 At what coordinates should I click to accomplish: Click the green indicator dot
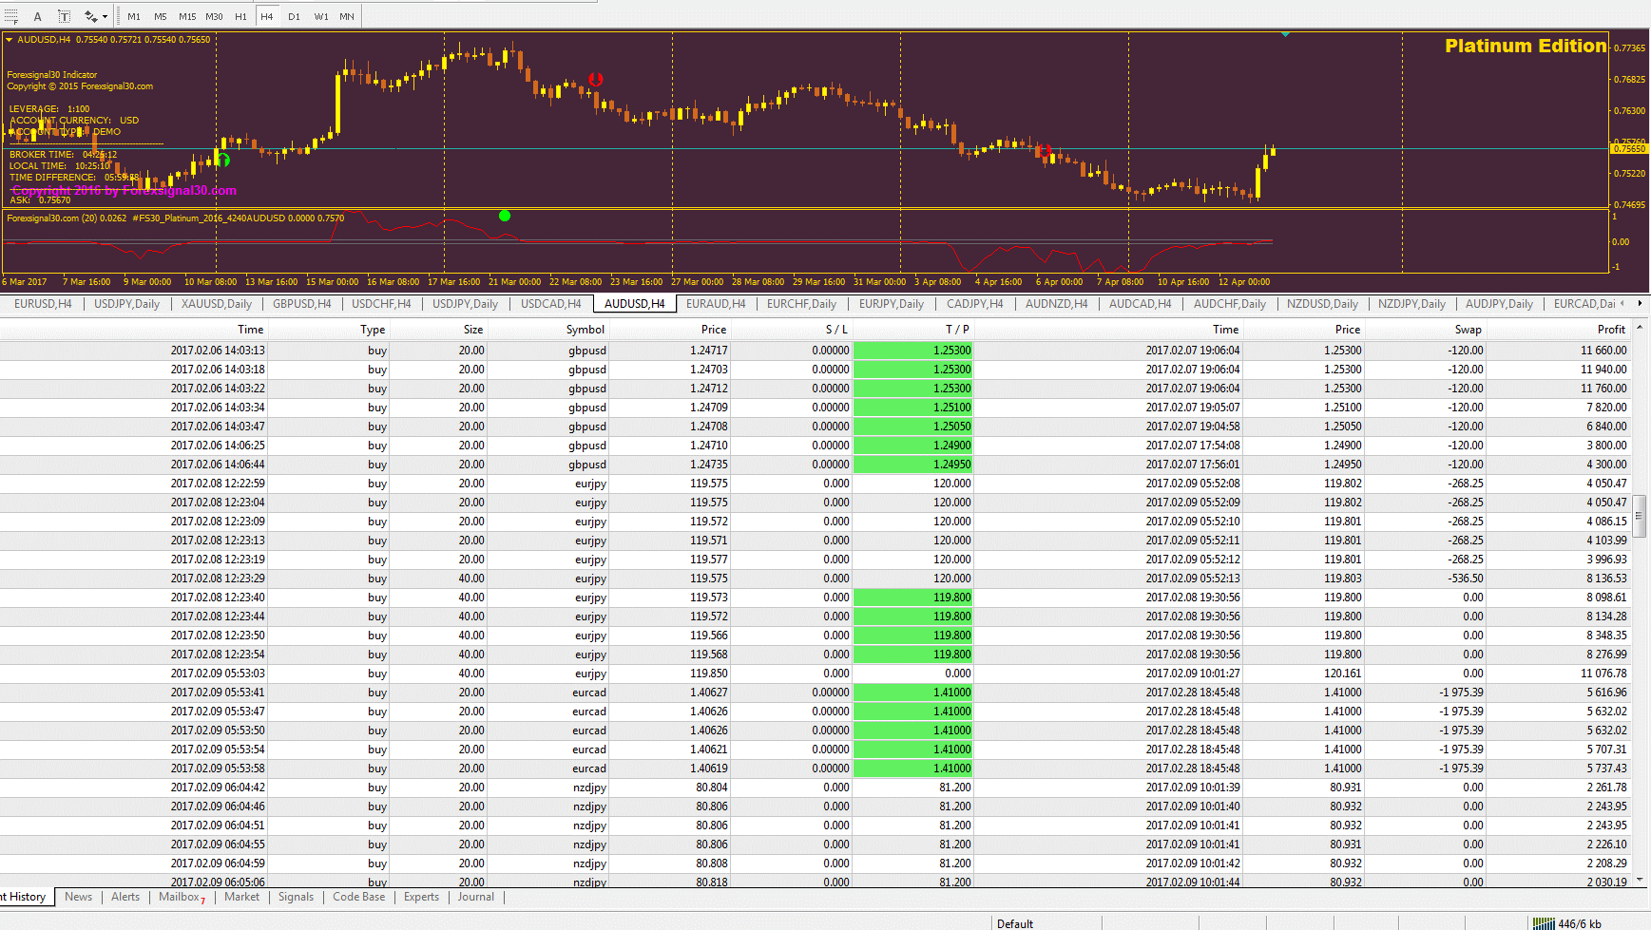(x=505, y=216)
